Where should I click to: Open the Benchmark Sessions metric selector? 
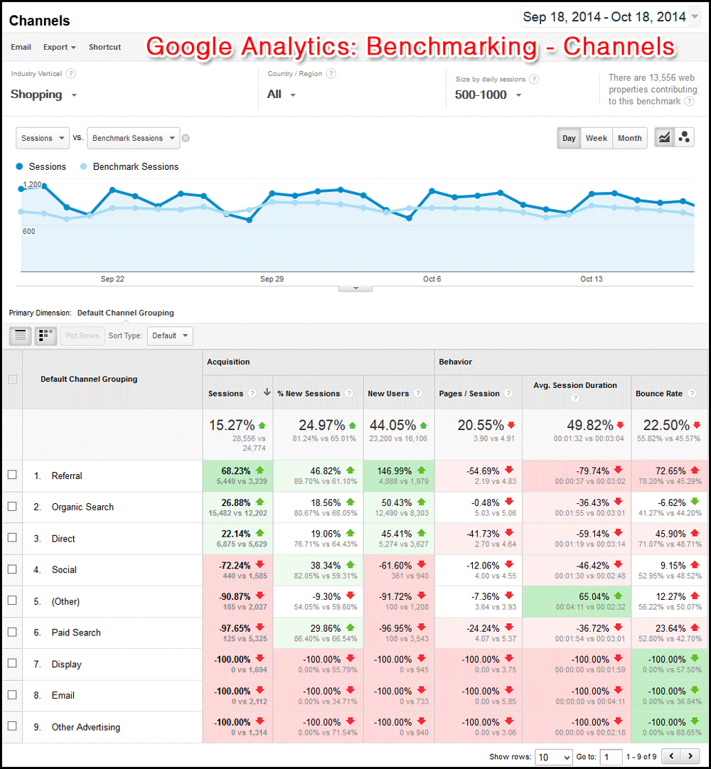coord(133,139)
